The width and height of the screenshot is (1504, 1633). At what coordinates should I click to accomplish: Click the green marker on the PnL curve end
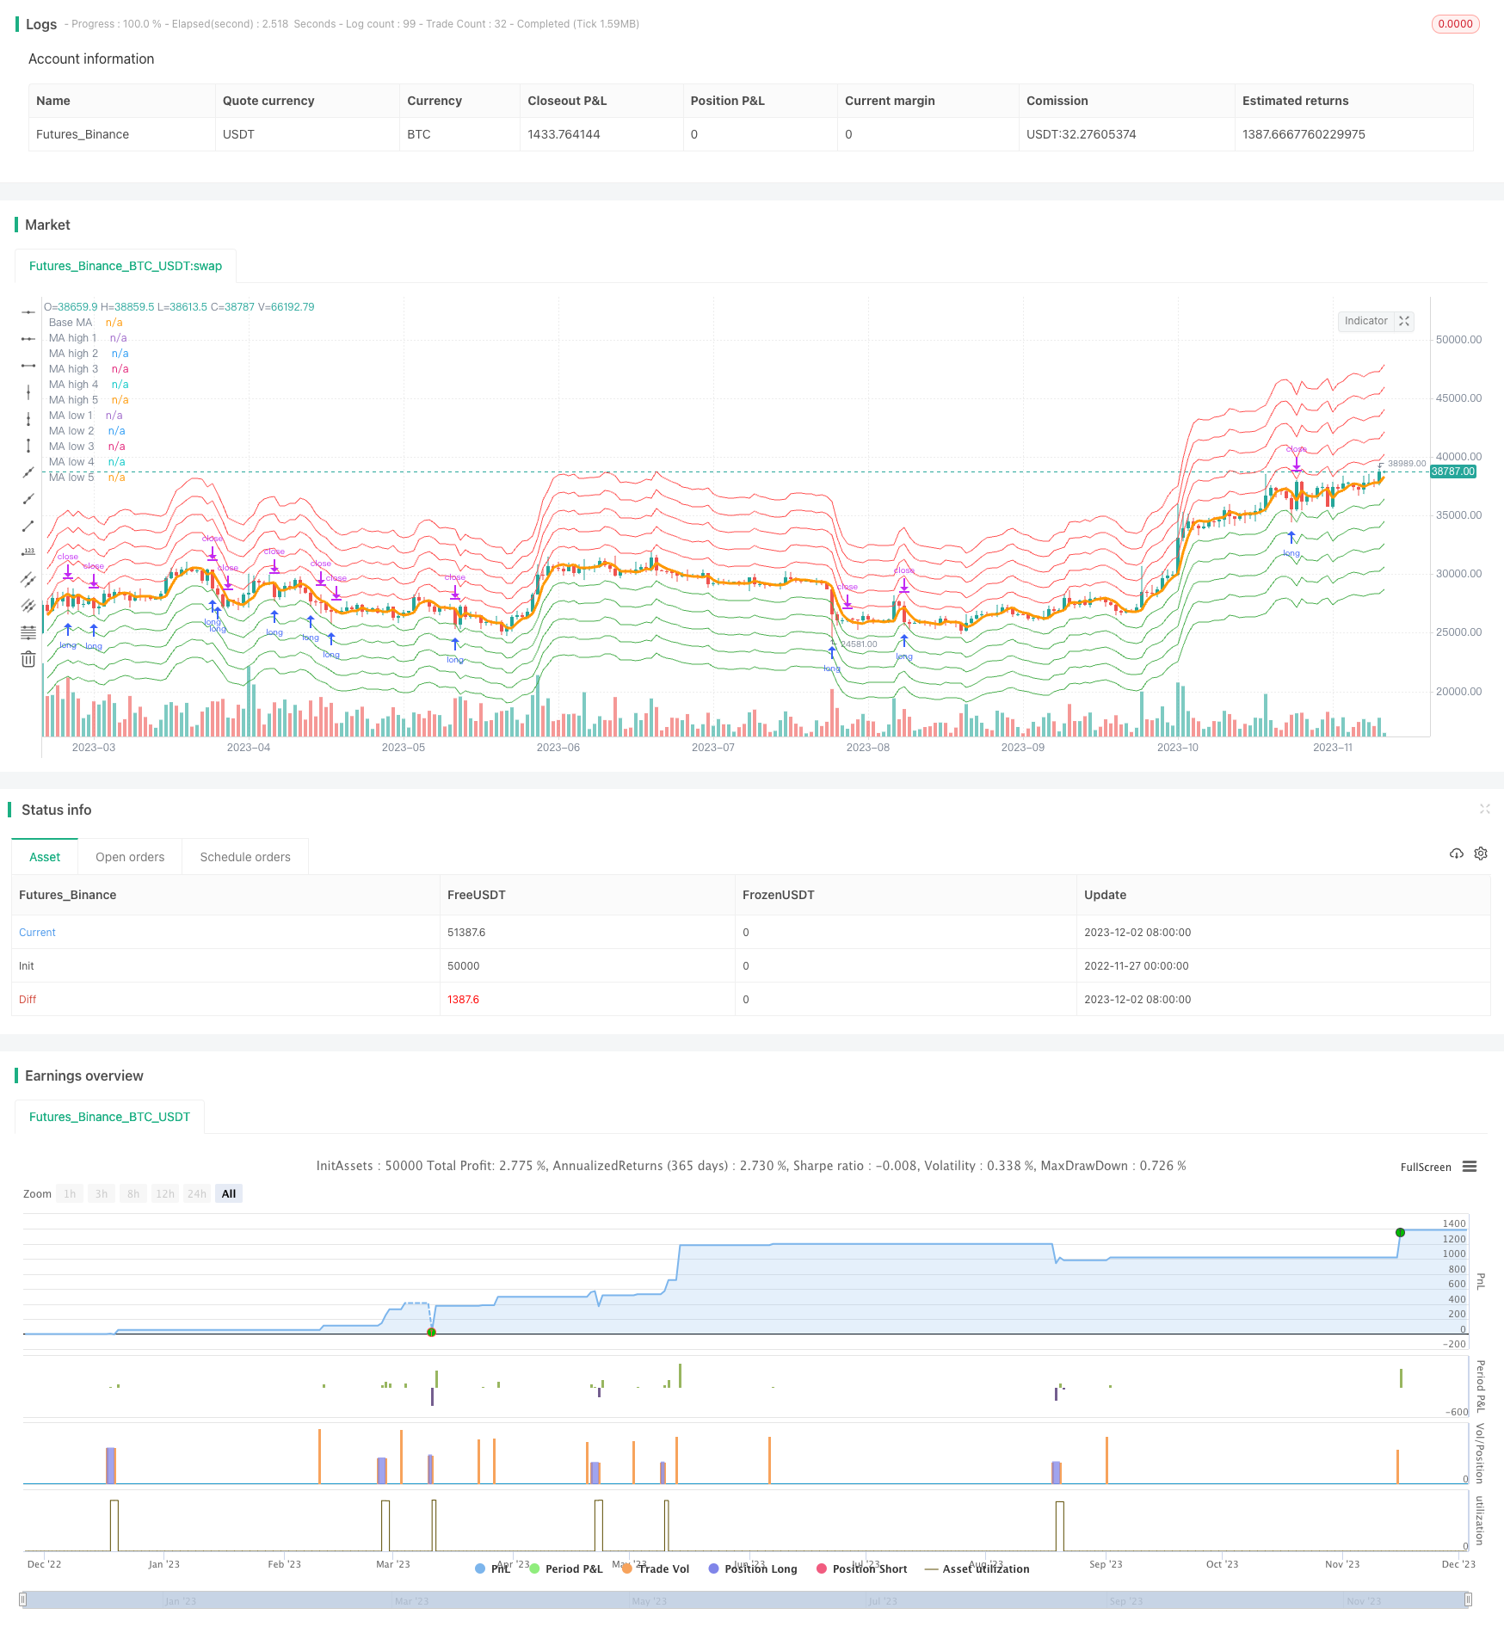click(1400, 1233)
